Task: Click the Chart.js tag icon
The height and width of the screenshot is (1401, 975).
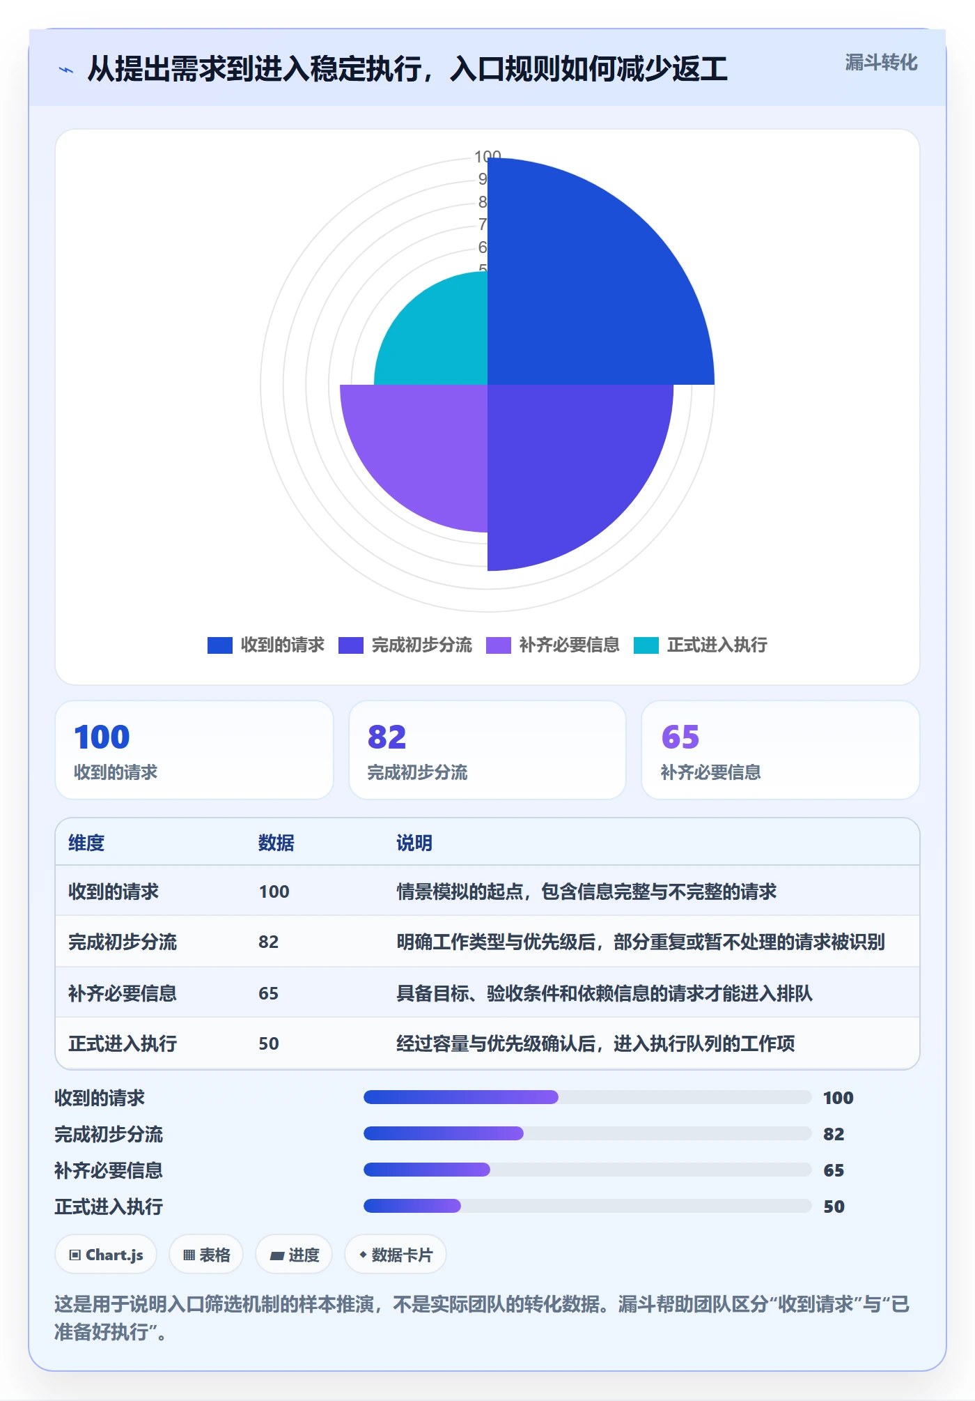Action: click(x=75, y=1255)
